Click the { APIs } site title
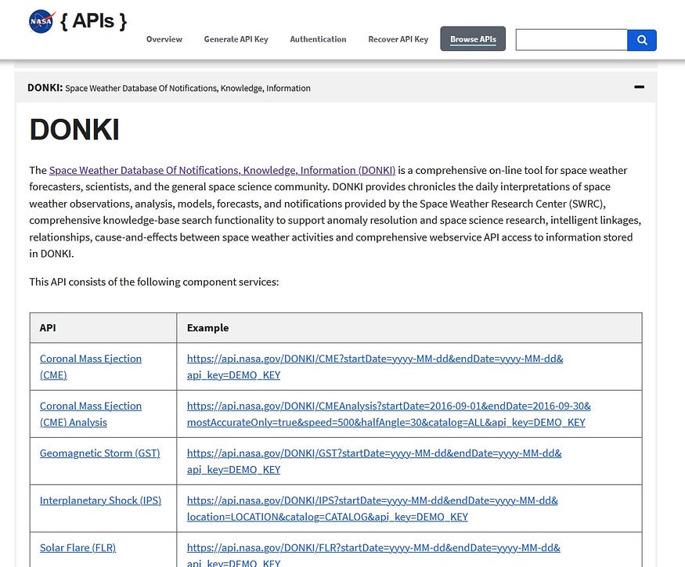Image resolution: width=685 pixels, height=567 pixels. click(93, 21)
